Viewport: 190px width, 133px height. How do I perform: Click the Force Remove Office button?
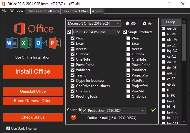click(33, 101)
